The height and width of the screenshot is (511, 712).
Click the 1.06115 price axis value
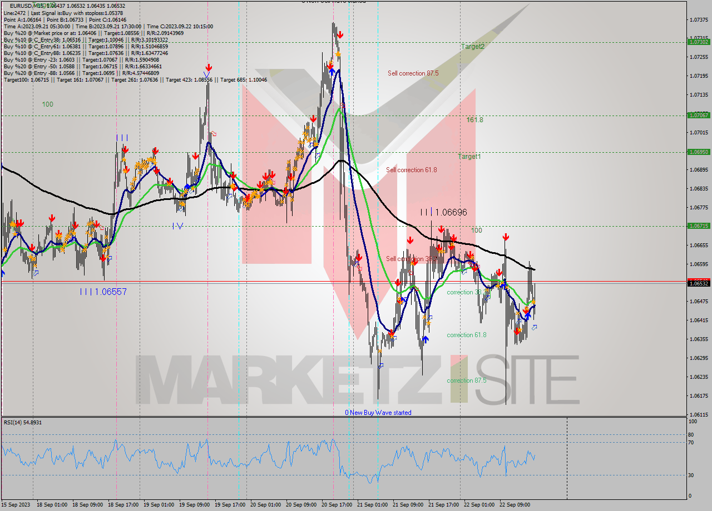[x=699, y=414]
